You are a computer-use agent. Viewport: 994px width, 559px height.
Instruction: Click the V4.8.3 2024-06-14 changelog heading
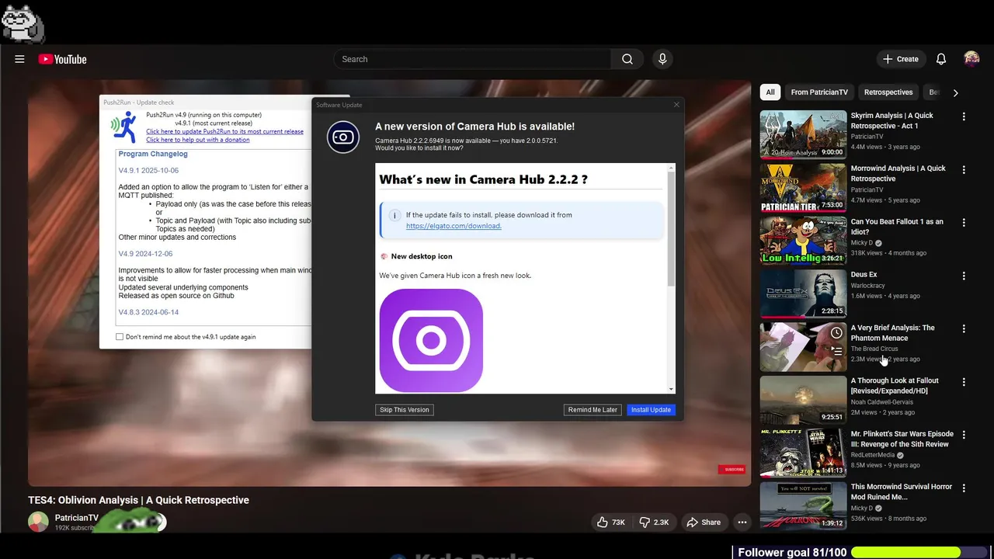148,312
